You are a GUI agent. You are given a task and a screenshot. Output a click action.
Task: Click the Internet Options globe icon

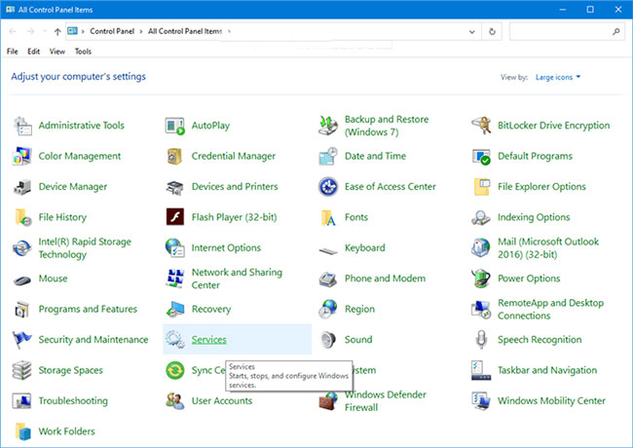point(175,247)
